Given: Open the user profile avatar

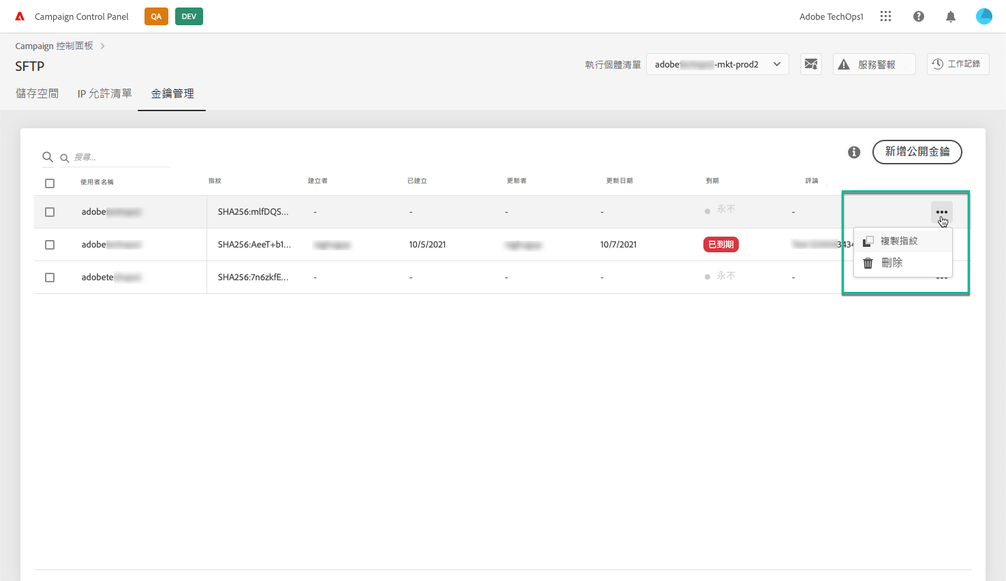Looking at the screenshot, I should click(984, 16).
